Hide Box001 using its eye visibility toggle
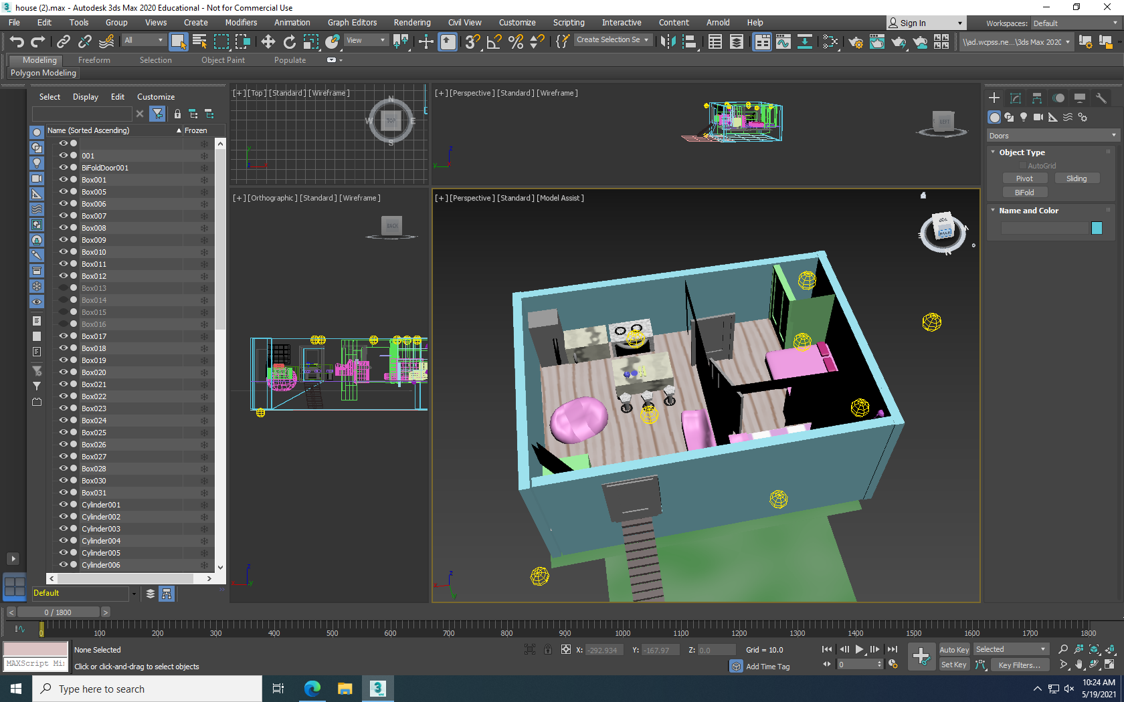Image resolution: width=1124 pixels, height=702 pixels. coord(63,179)
